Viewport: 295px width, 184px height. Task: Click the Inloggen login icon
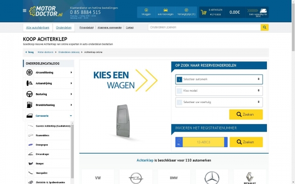[146, 10]
